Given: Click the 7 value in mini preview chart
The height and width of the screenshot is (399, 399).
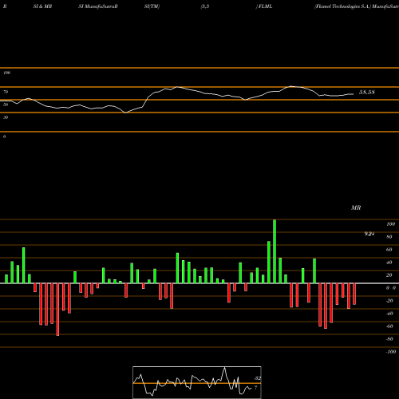Looking at the screenshot, I should tap(255, 388).
